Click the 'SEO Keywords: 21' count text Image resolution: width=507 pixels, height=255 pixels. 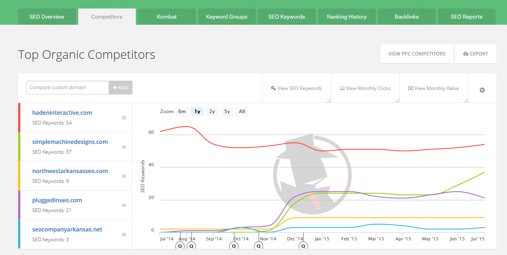click(52, 210)
